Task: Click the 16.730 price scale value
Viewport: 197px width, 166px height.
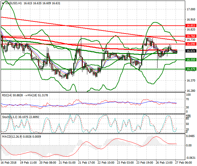Action: coord(191,40)
